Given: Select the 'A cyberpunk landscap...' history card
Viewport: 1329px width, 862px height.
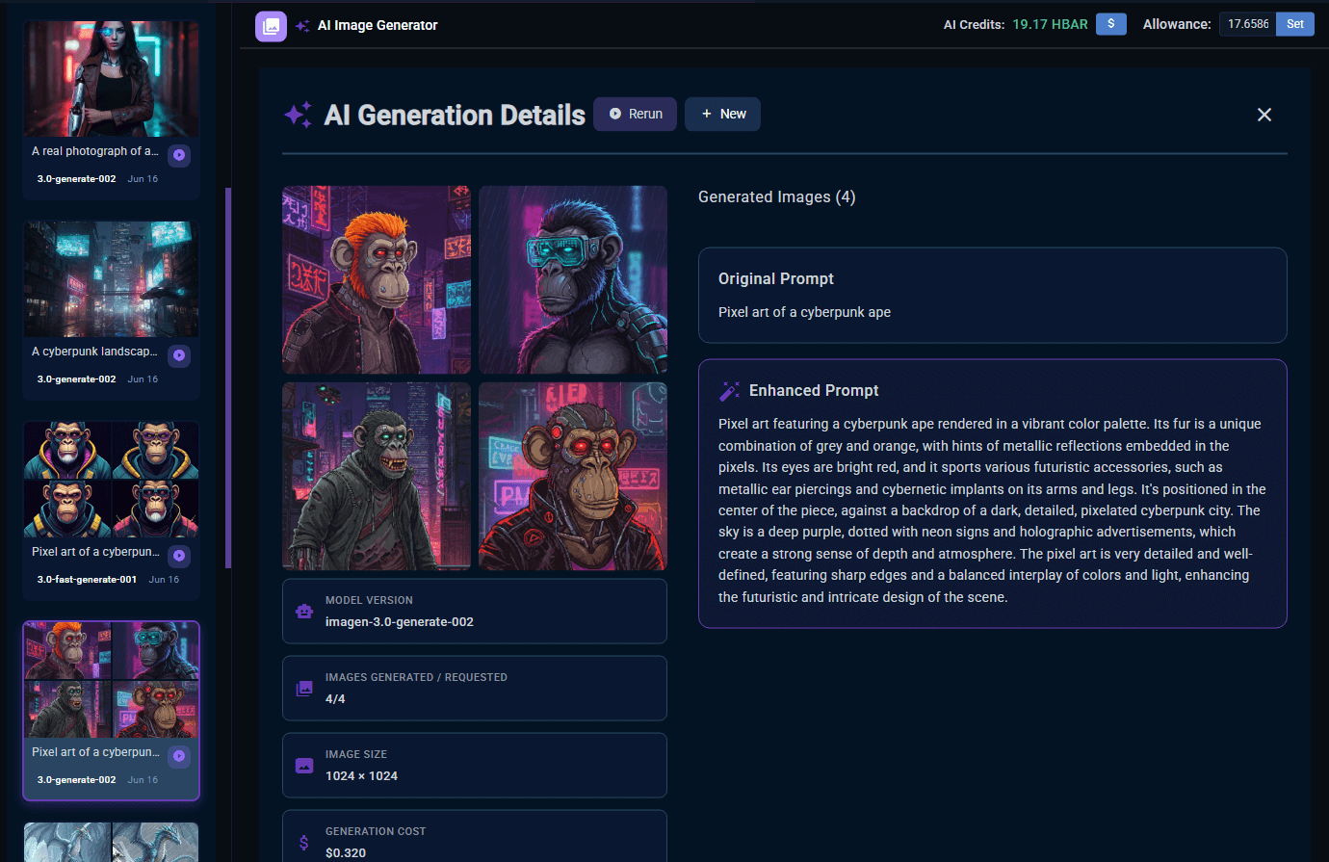Looking at the screenshot, I should pyautogui.click(x=111, y=310).
